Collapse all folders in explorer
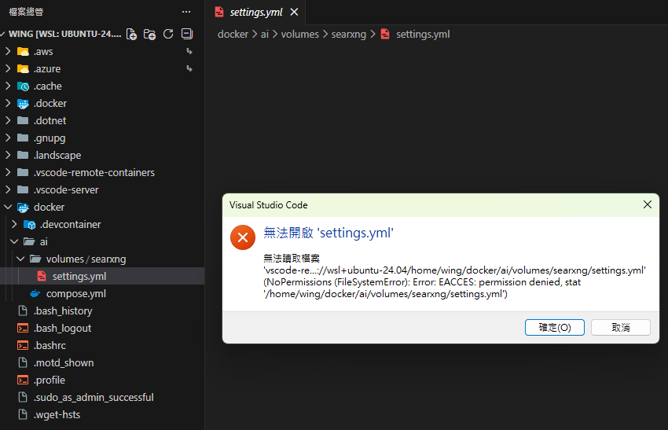Image resolution: width=668 pixels, height=430 pixels. (186, 35)
